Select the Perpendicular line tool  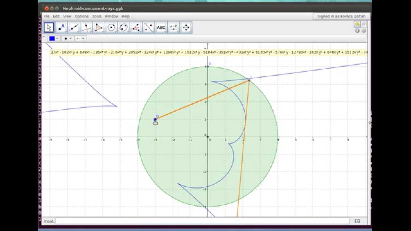(x=86, y=28)
